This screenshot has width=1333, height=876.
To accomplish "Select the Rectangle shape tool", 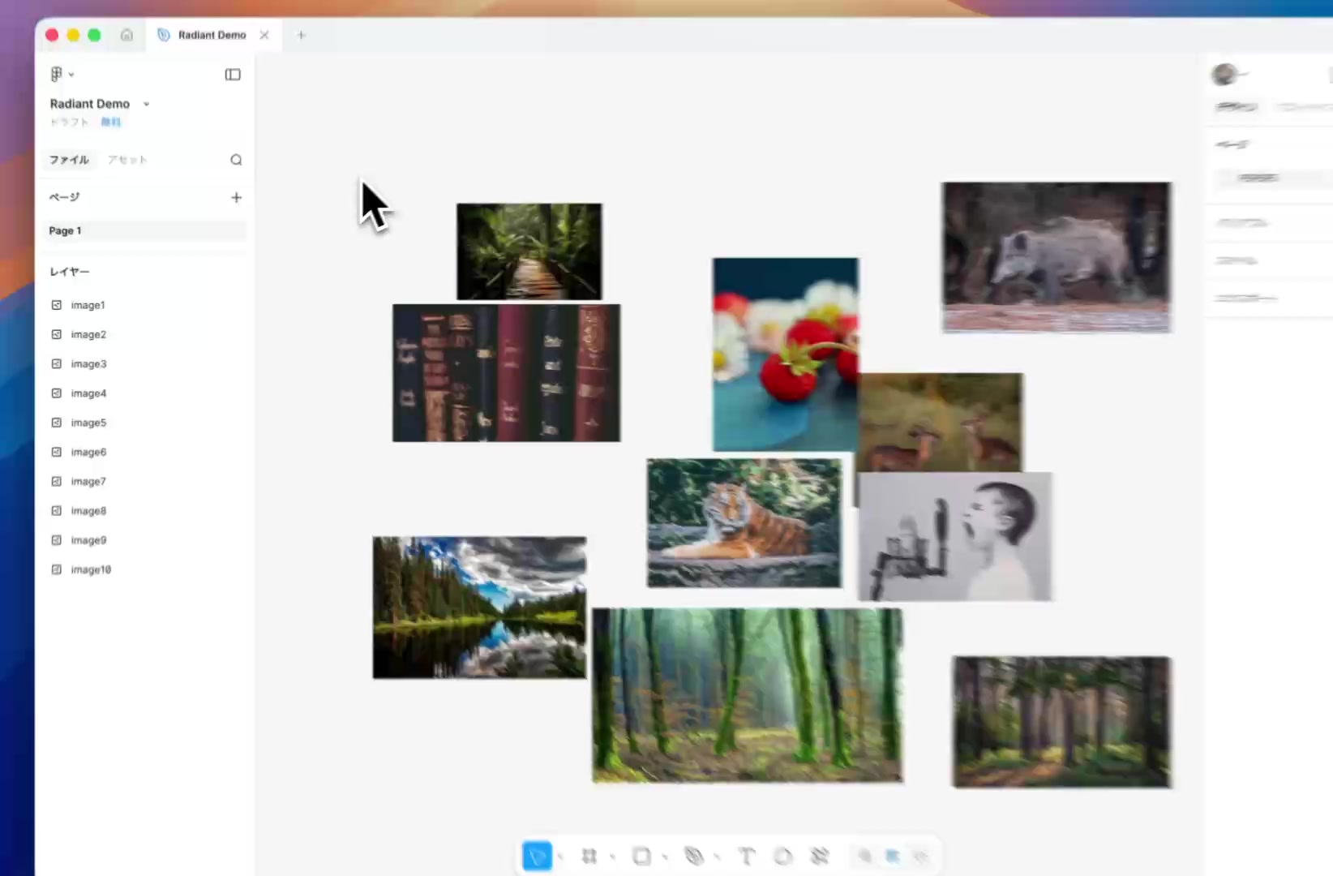I will coord(641,856).
